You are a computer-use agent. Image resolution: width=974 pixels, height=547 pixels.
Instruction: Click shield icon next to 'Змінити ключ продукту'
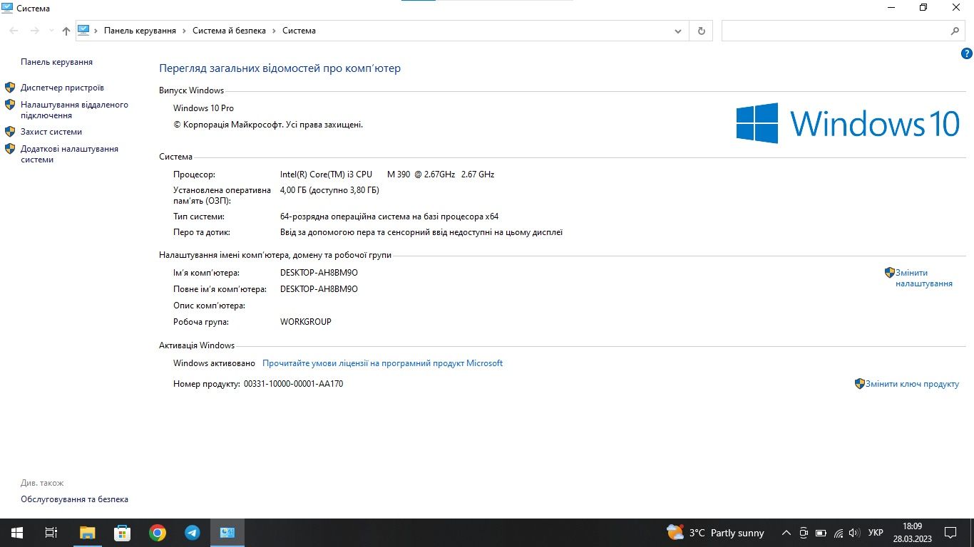tap(860, 384)
